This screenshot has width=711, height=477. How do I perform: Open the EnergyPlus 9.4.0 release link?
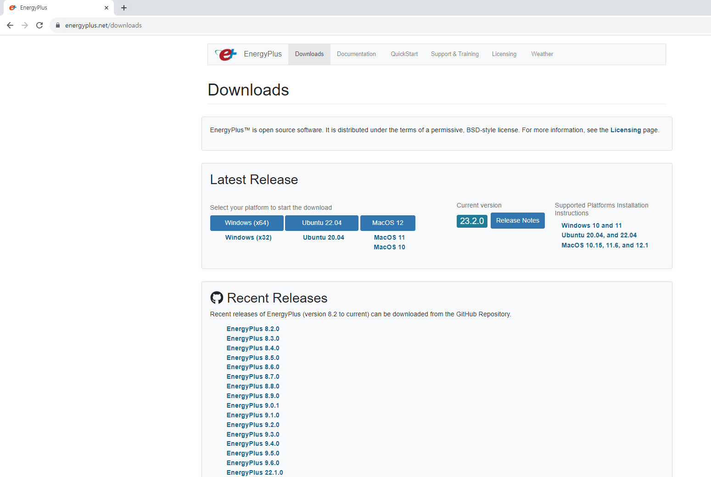(253, 443)
